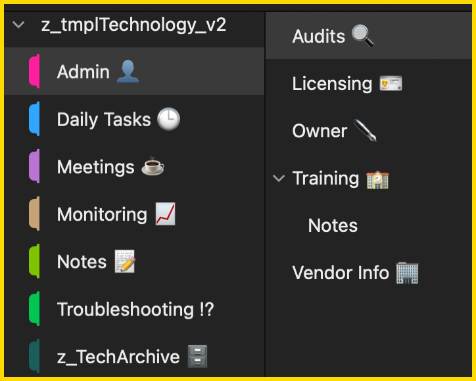Click the coffee cup icon beside Meetings
476x381 pixels.
point(153,166)
